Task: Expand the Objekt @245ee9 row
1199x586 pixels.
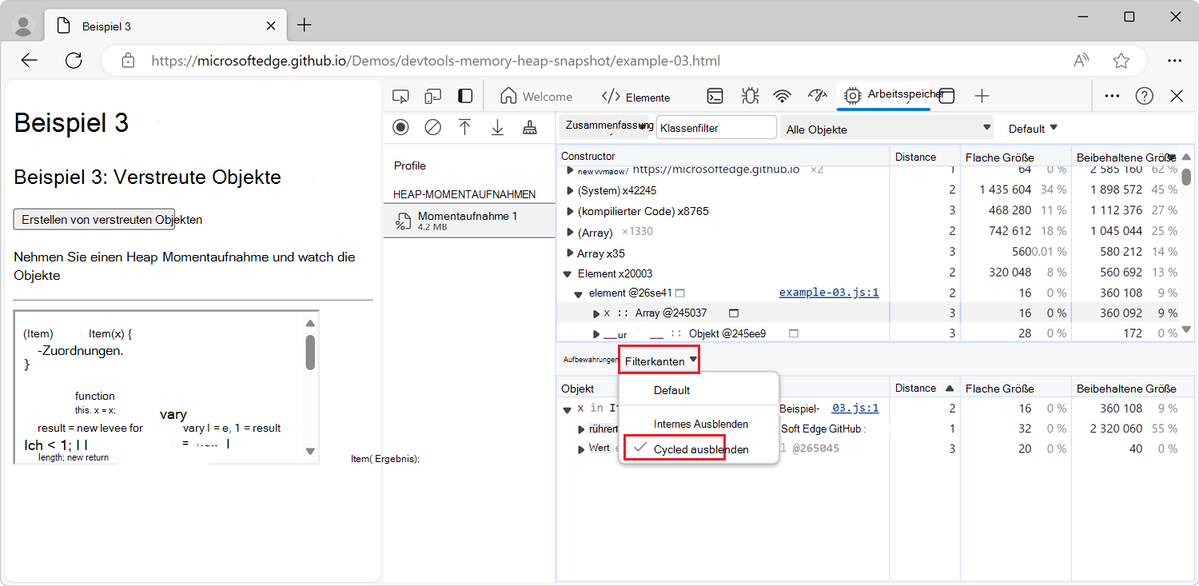Action: point(596,333)
